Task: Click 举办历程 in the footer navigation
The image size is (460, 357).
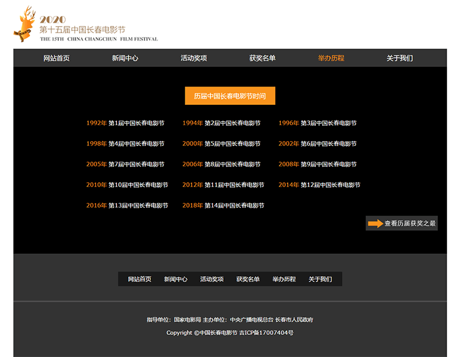Action: click(284, 279)
